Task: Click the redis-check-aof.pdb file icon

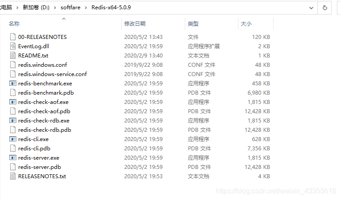Action: click(13, 111)
